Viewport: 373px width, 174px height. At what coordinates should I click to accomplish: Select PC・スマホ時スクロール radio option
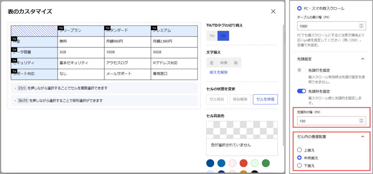(299, 8)
